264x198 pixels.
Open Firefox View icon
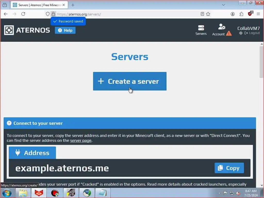pyautogui.click(x=5, y=5)
